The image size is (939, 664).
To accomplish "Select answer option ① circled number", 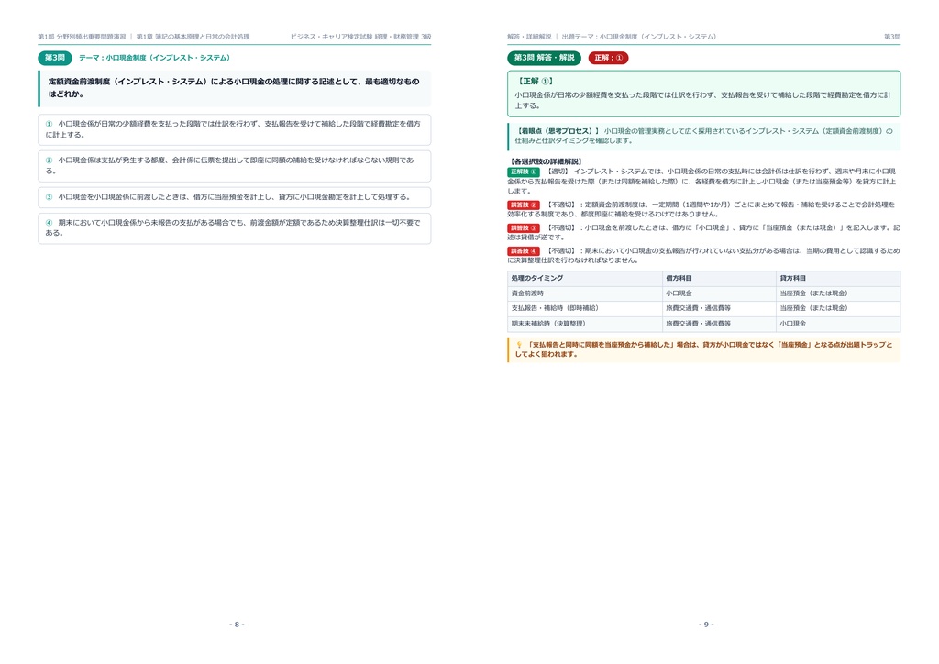I will [x=50, y=124].
